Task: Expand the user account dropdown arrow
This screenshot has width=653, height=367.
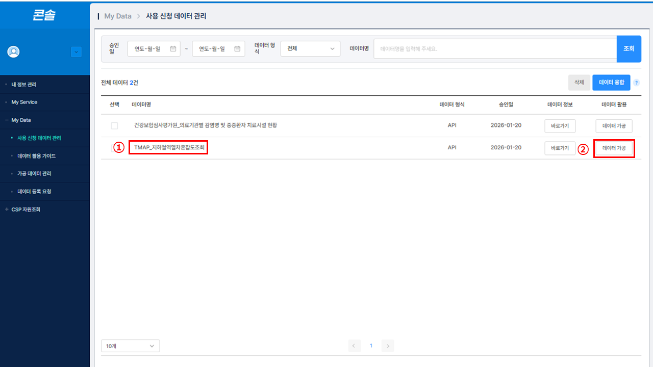Action: tap(77, 51)
